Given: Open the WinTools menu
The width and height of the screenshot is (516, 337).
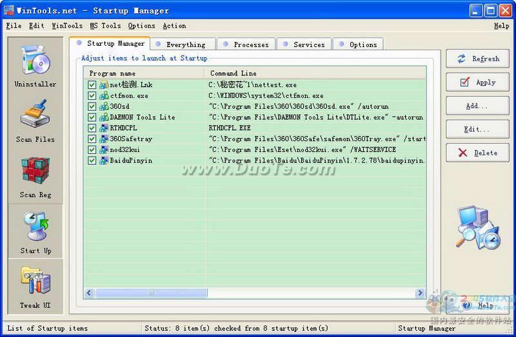Looking at the screenshot, I should point(67,26).
